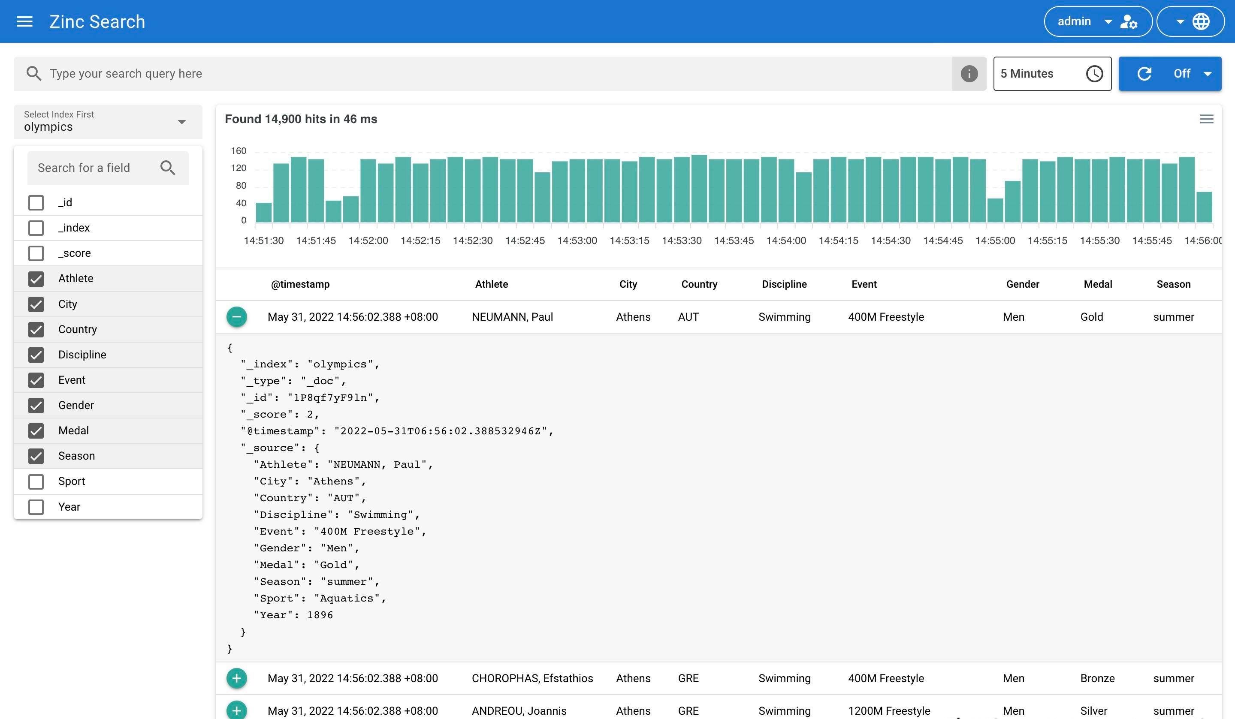Uncheck the Gender field checkbox
Screen dimensions: 1235x719
[x=36, y=406]
